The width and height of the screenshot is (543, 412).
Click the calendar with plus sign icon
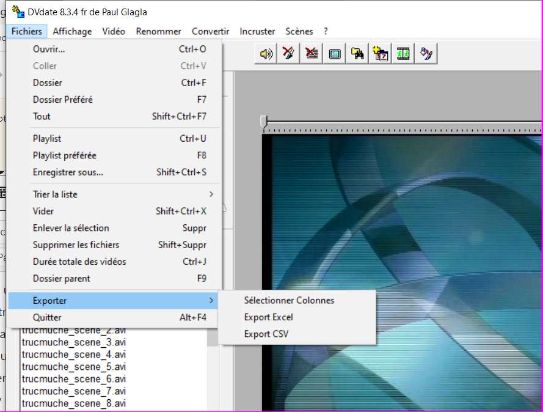381,54
